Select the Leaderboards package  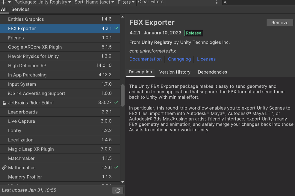tap(60, 112)
